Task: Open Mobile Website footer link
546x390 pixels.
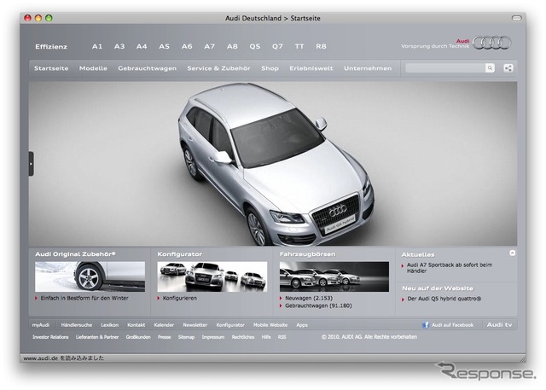Action: click(270, 325)
